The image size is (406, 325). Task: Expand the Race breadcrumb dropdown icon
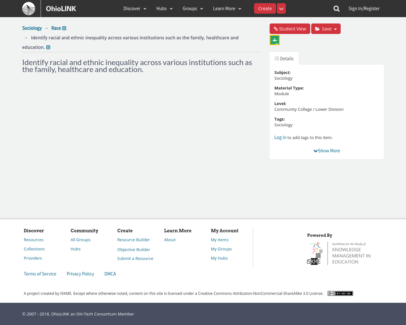64,29
